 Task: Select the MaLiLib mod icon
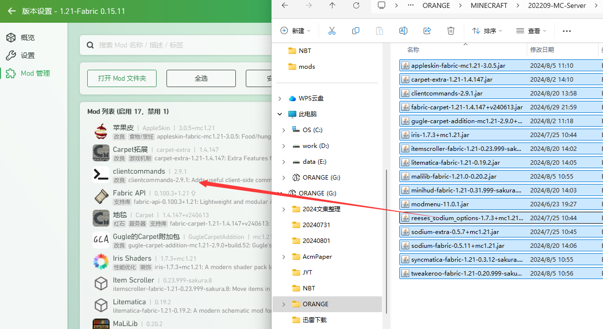click(101, 325)
